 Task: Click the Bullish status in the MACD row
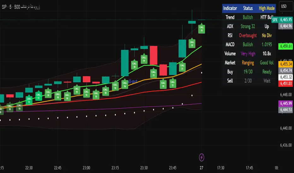pos(248,45)
